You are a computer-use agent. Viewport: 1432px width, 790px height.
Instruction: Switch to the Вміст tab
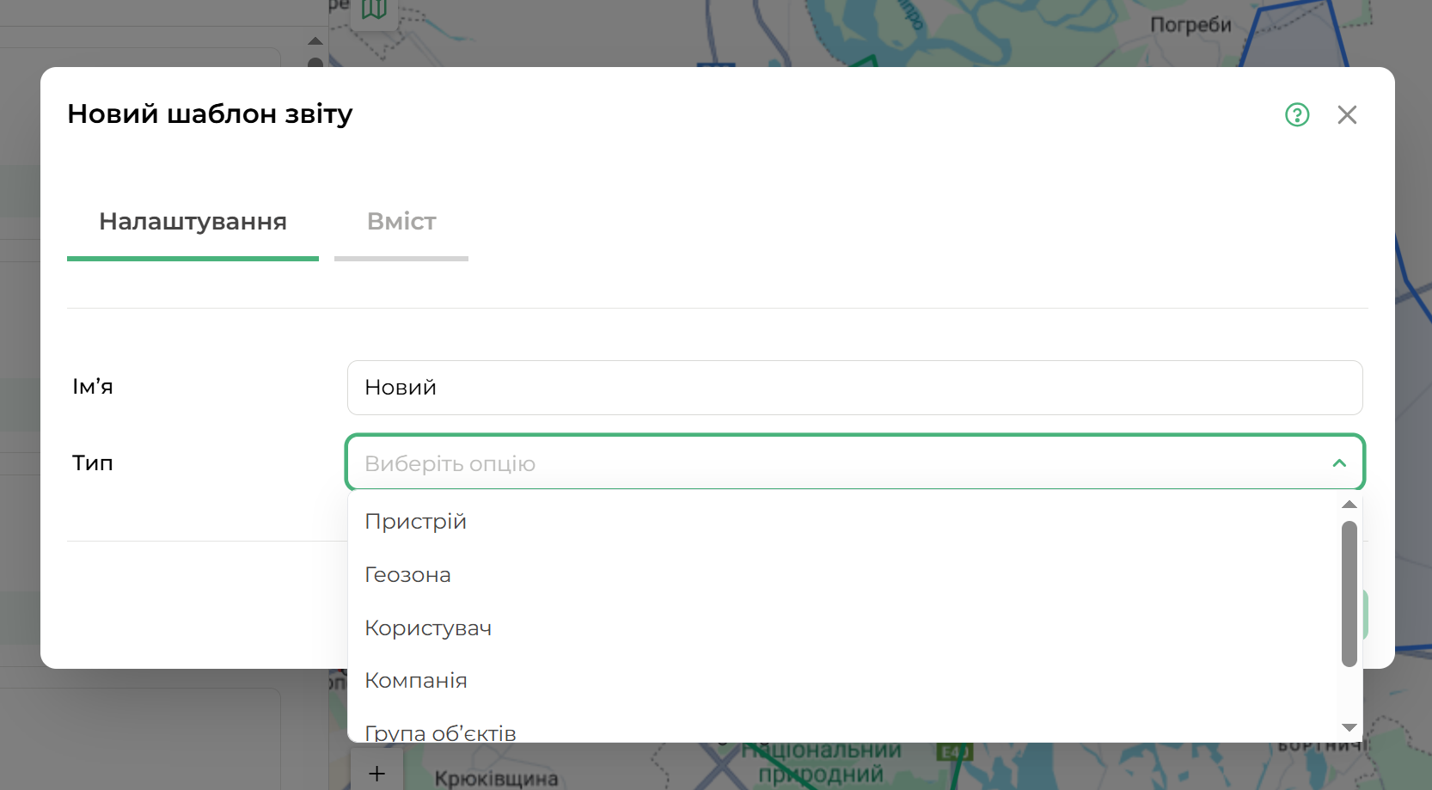401,222
